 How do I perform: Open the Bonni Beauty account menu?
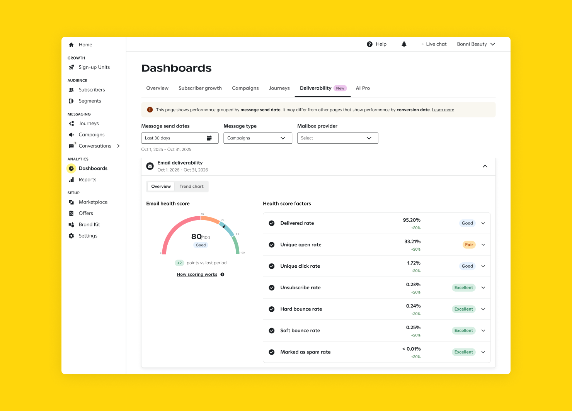pyautogui.click(x=476, y=44)
